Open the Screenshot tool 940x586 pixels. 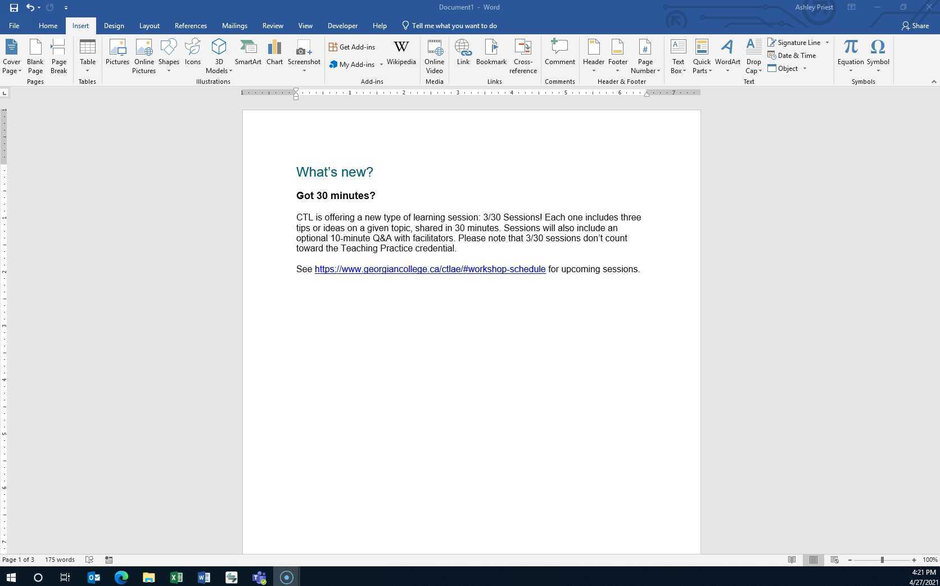[x=304, y=55]
